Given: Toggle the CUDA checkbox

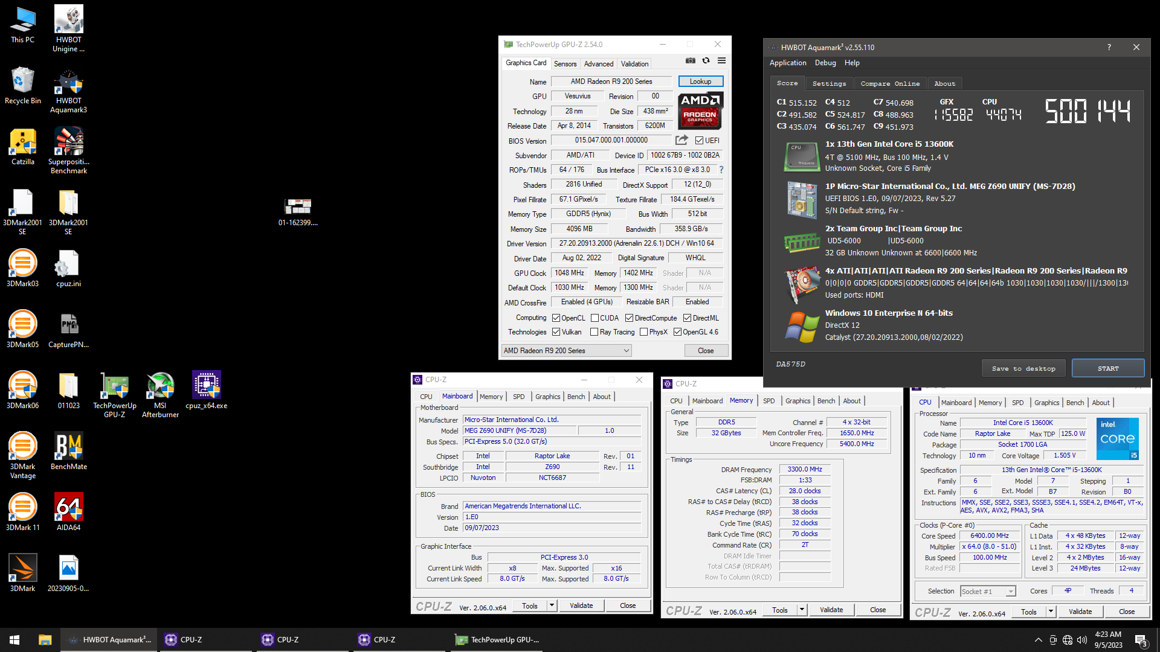Looking at the screenshot, I should (x=594, y=318).
